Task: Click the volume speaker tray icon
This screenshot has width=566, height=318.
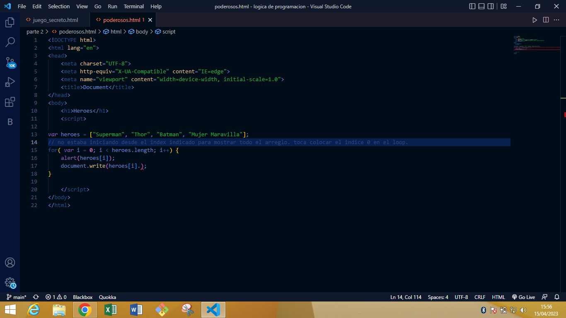Action: click(x=523, y=310)
